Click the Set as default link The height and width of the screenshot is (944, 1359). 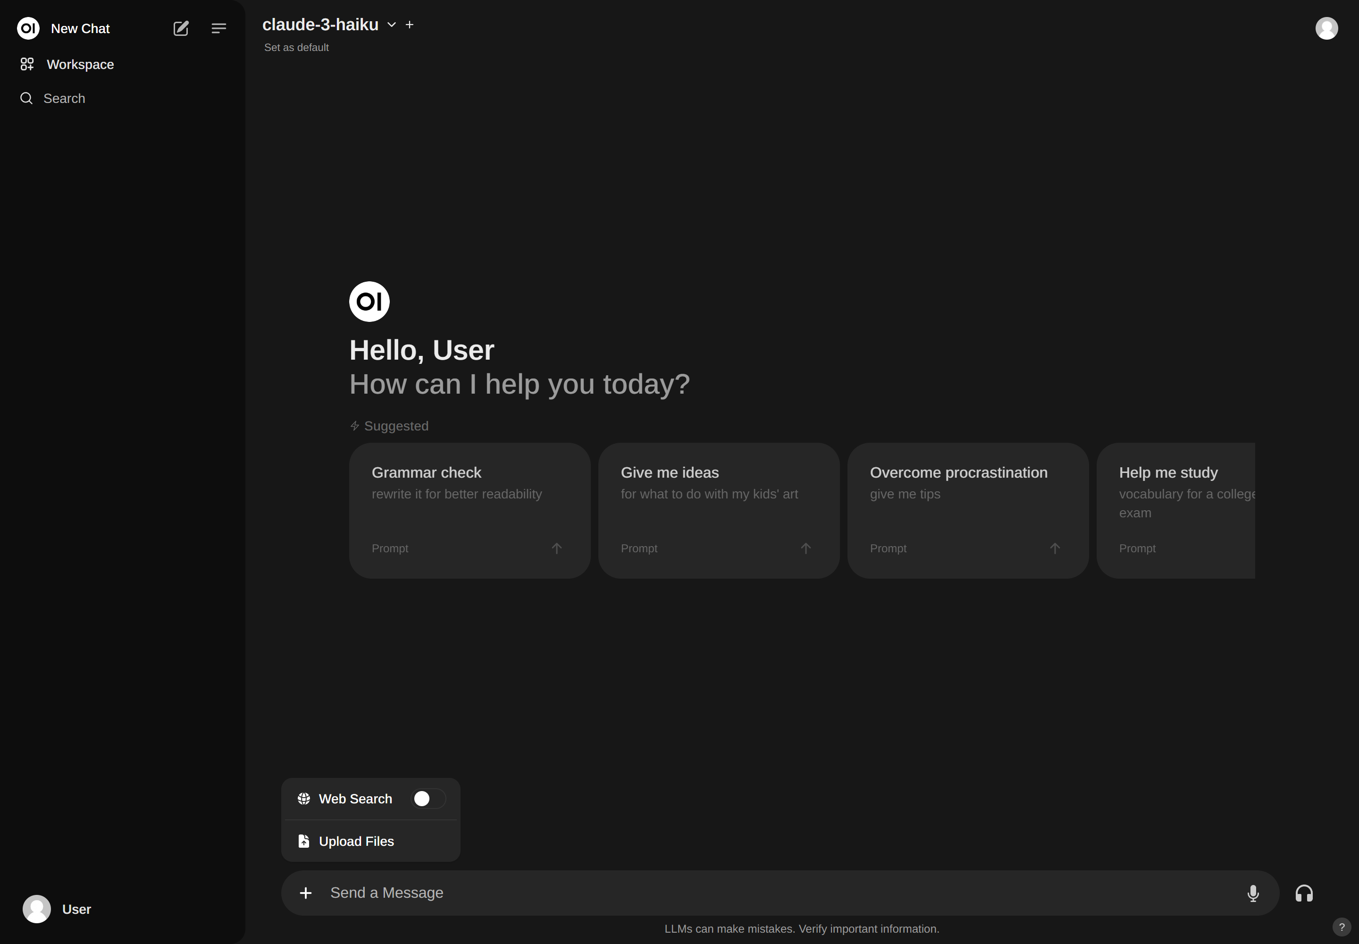296,47
